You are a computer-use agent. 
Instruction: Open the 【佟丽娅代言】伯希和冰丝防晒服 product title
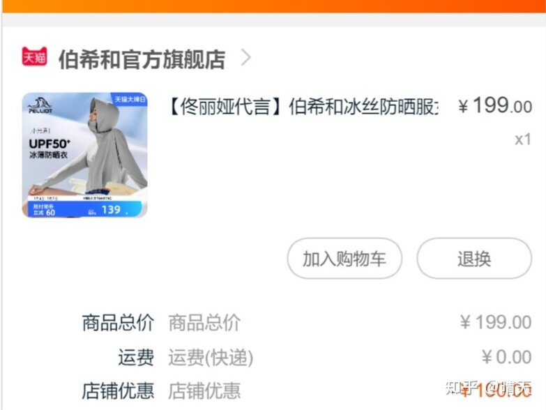[x=303, y=107]
